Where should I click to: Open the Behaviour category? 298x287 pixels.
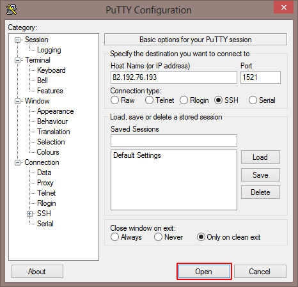[x=52, y=121]
